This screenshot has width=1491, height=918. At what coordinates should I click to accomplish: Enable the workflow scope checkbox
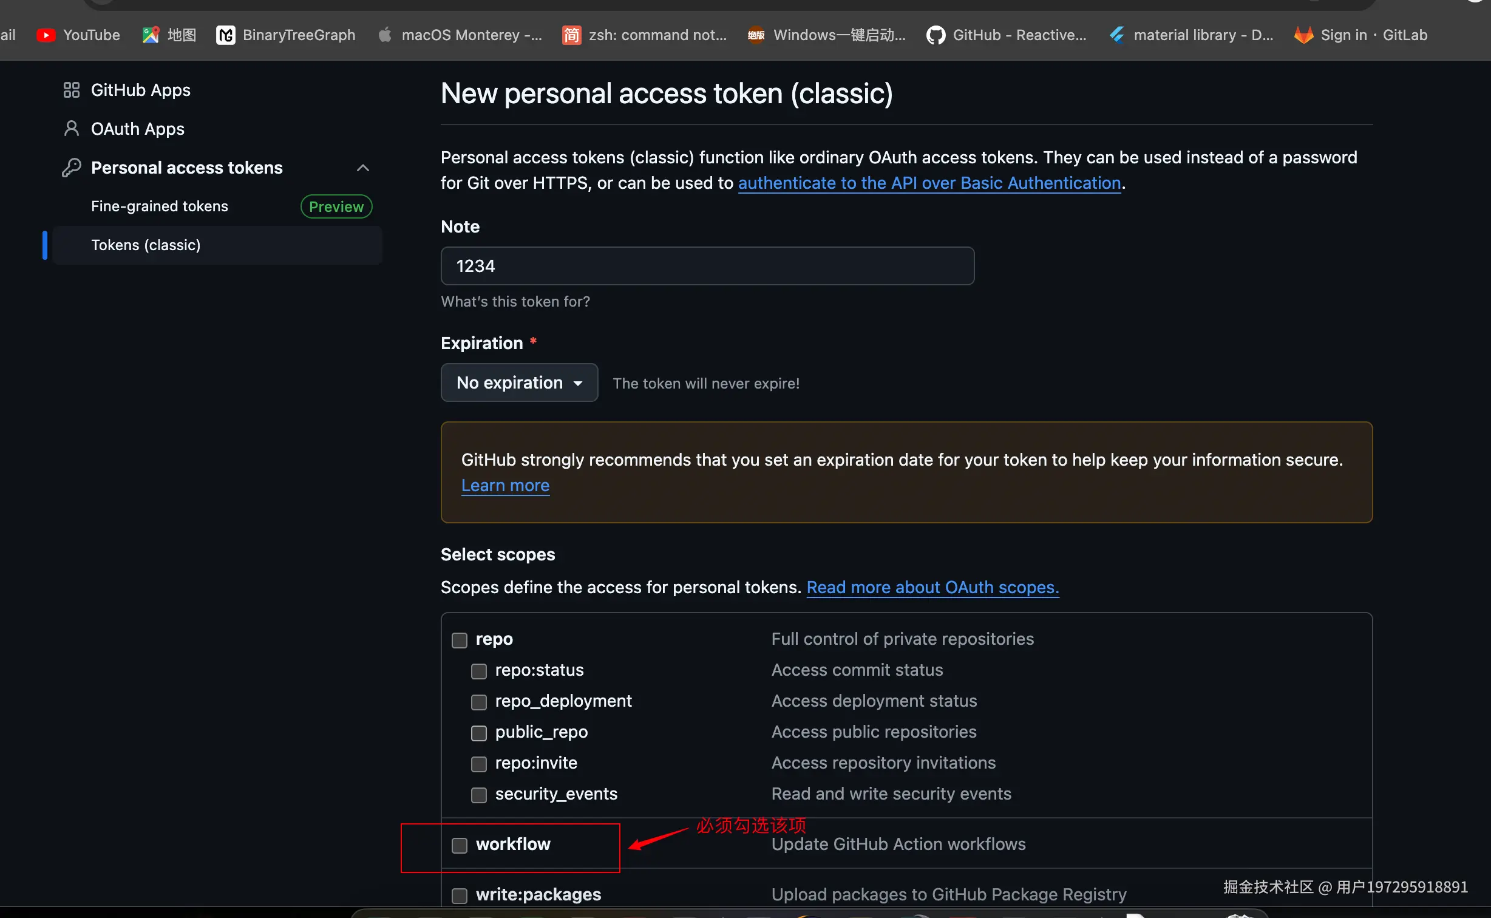click(460, 845)
